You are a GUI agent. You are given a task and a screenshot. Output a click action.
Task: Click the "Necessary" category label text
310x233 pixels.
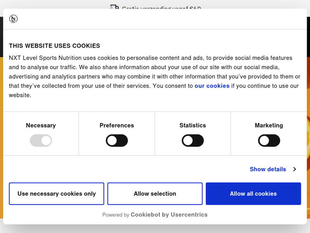click(41, 125)
